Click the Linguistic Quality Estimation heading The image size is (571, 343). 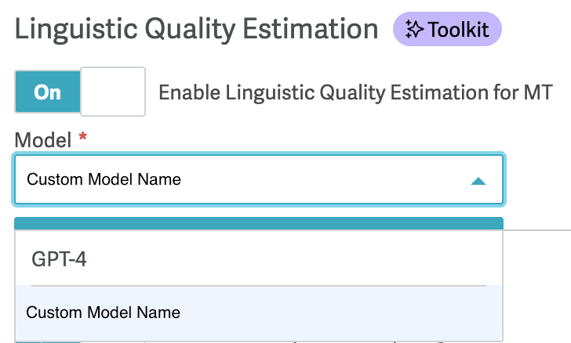pos(197,29)
